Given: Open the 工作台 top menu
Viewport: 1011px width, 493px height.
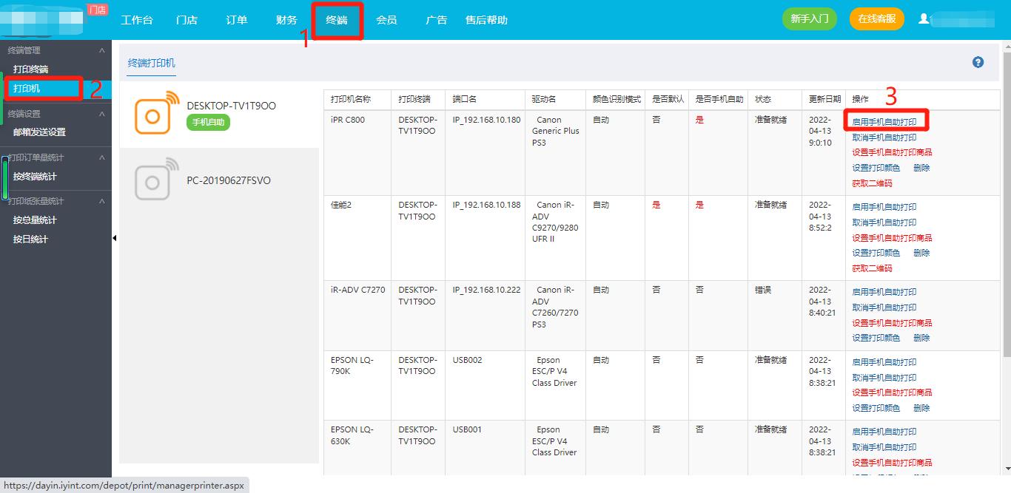Looking at the screenshot, I should pyautogui.click(x=137, y=20).
